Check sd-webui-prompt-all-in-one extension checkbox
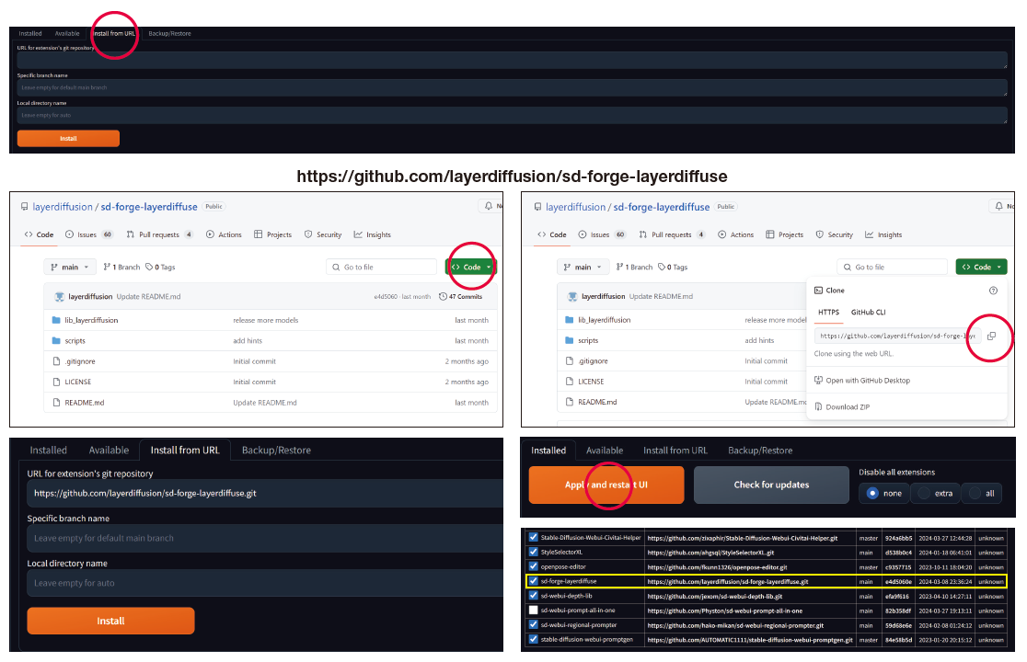This screenshot has width=1027, height=662. tap(533, 610)
